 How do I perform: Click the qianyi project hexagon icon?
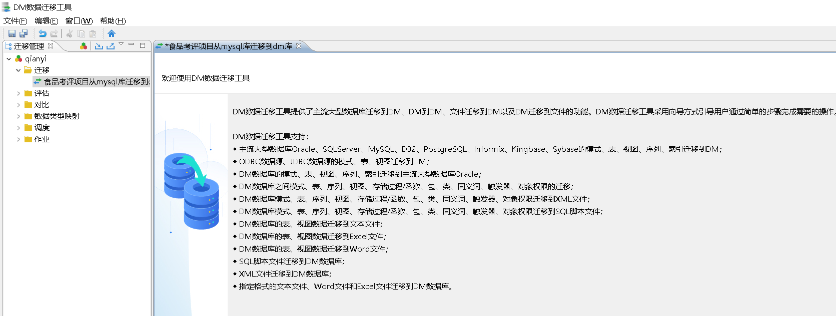tap(19, 59)
